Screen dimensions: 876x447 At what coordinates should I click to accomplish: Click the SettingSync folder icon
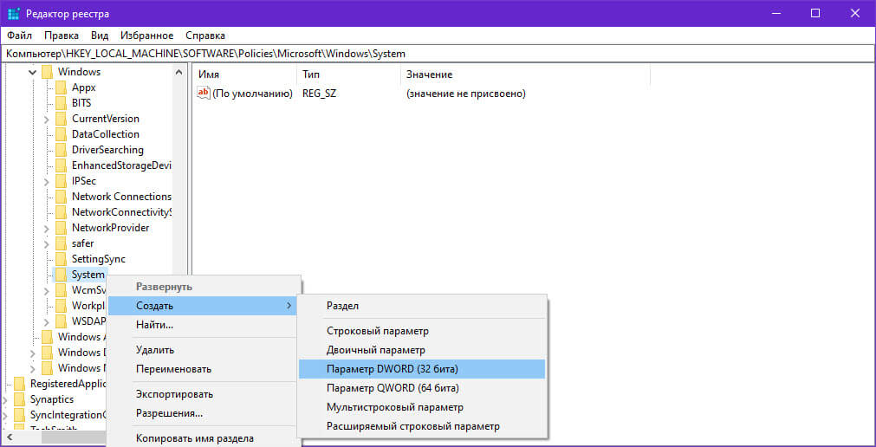coord(61,259)
